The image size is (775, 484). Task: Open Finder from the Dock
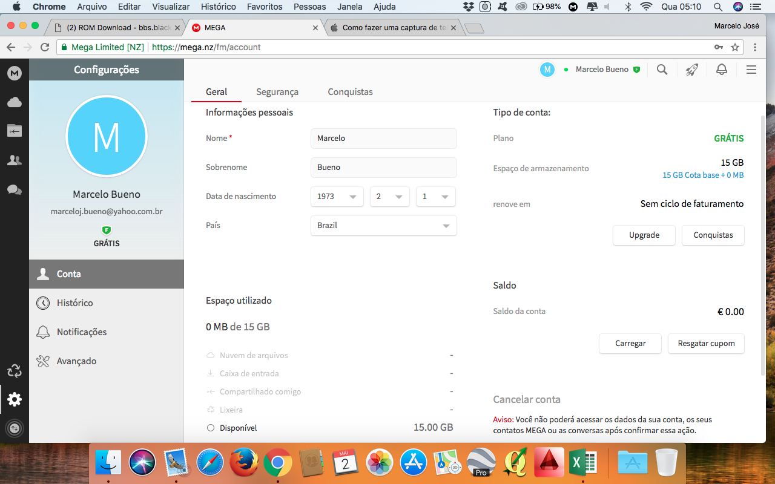tap(109, 463)
